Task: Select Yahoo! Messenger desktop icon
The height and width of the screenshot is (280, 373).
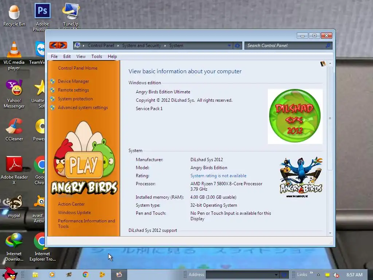Action: click(x=14, y=94)
